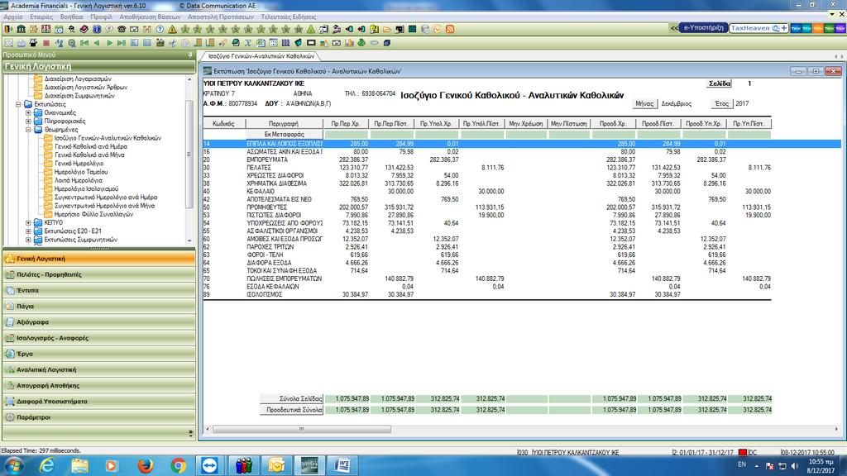This screenshot has width=847, height=476.
Task: Open the Απογραφή Αποθήκης module
Action: [x=99, y=386]
